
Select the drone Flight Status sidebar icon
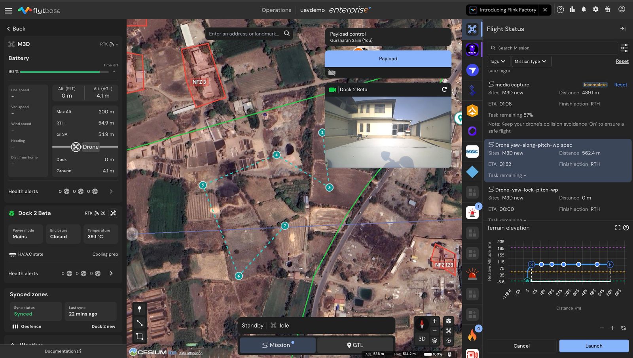[472, 29]
